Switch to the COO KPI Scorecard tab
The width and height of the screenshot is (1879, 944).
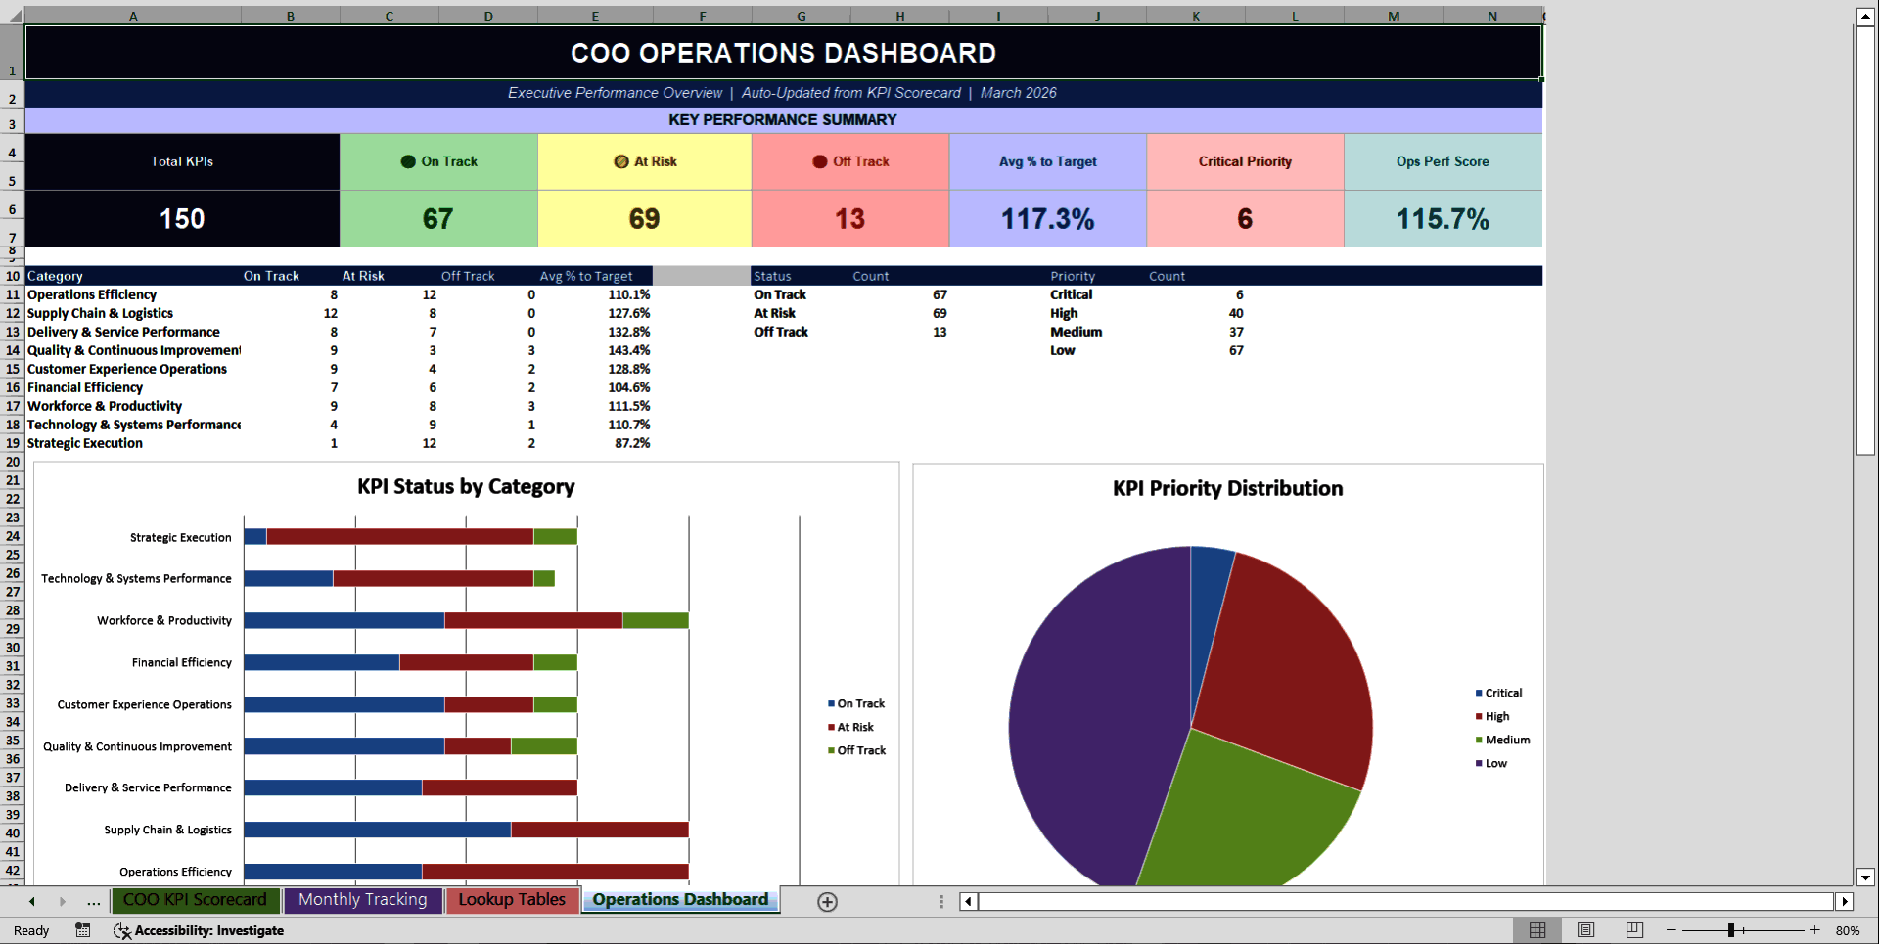195,900
